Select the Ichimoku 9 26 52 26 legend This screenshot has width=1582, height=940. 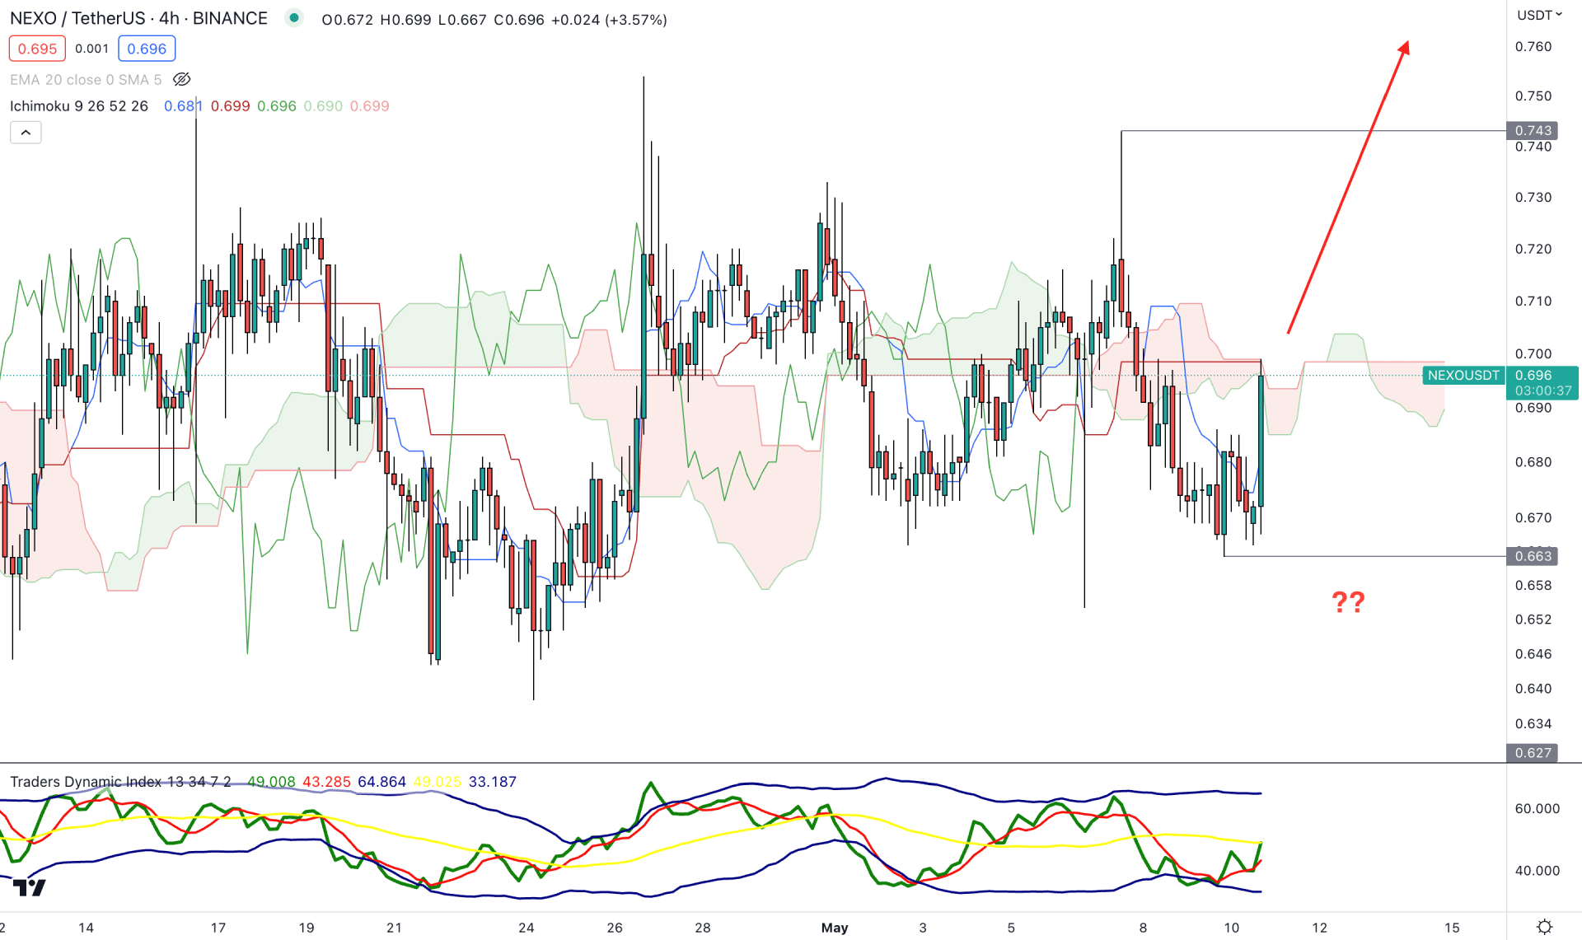click(x=79, y=106)
